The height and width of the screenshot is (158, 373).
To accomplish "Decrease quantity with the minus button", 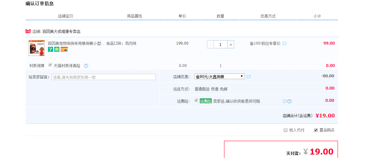I will click(x=210, y=44).
